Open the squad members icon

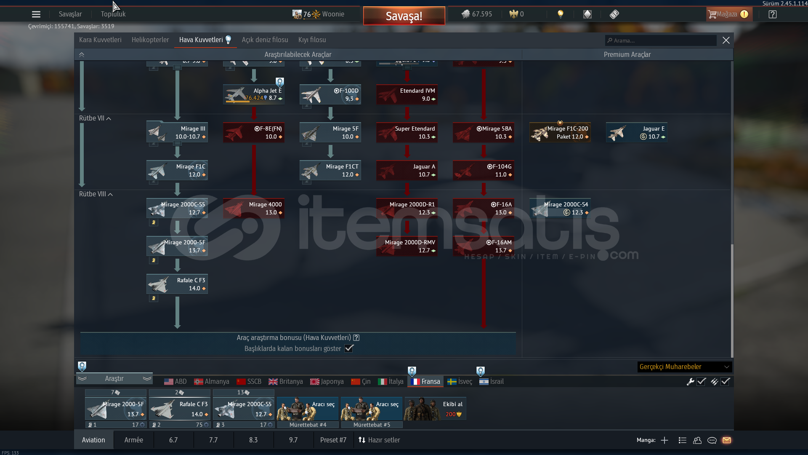click(x=697, y=440)
